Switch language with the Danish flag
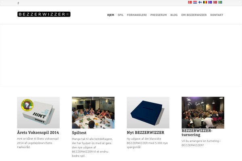The height and width of the screenshot is (161, 242). [190, 2]
